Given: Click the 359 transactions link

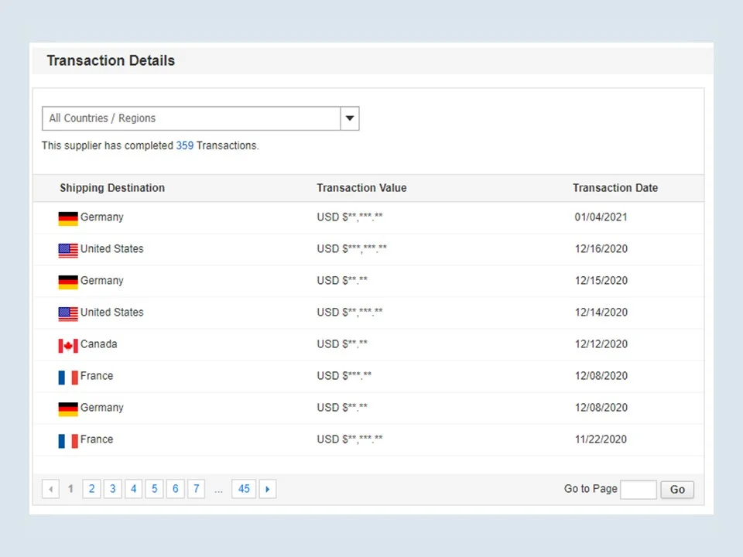Looking at the screenshot, I should (185, 145).
